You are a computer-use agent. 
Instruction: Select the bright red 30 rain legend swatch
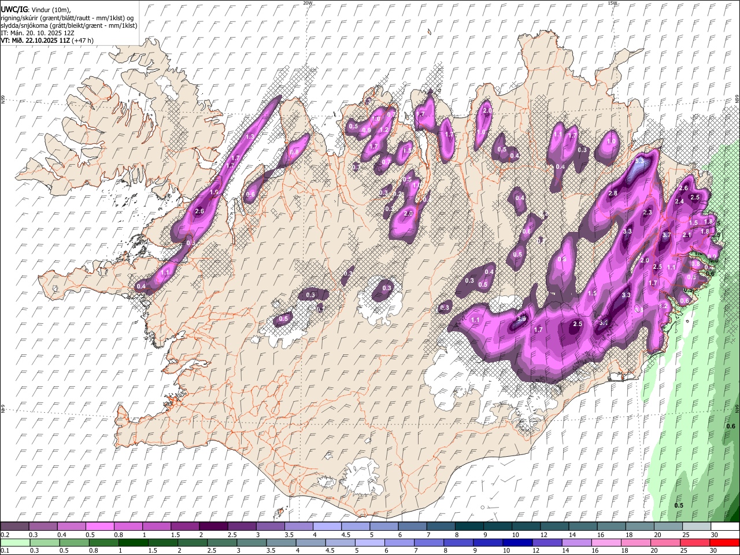(x=726, y=543)
